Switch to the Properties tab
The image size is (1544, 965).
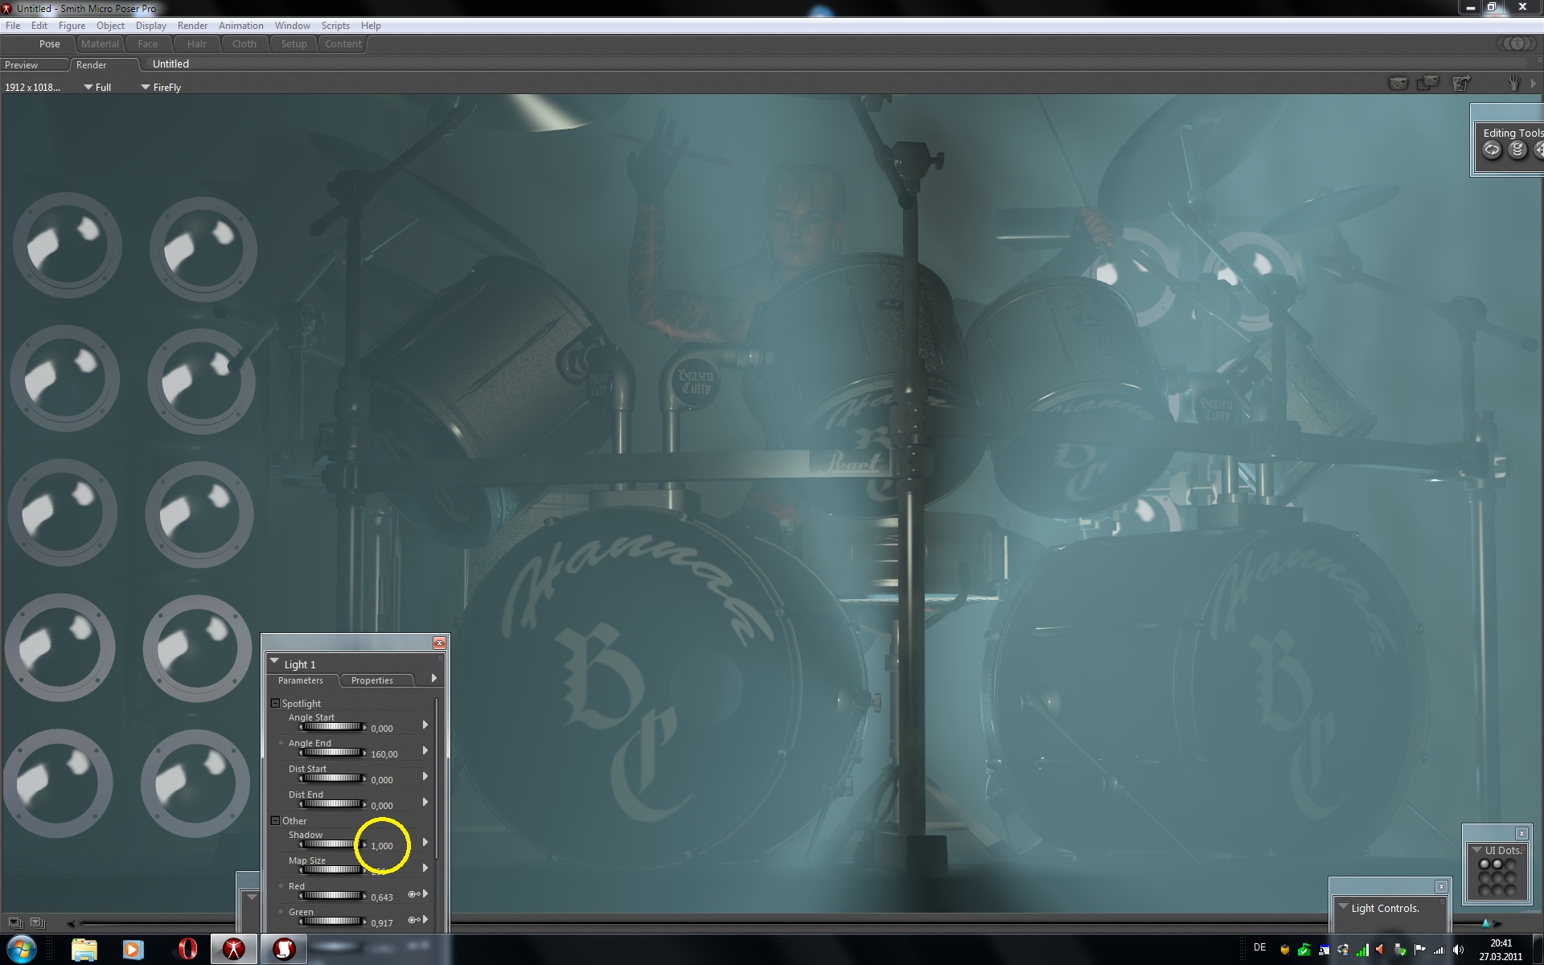[372, 680]
